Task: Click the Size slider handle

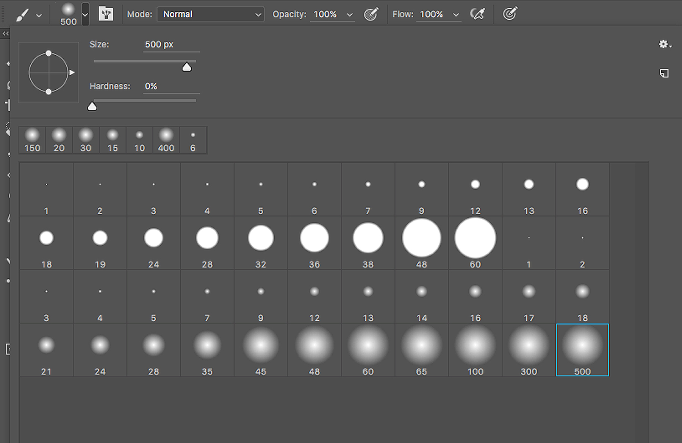Action: [186, 67]
